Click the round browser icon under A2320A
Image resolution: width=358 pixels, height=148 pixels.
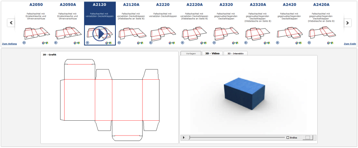tap(265, 43)
